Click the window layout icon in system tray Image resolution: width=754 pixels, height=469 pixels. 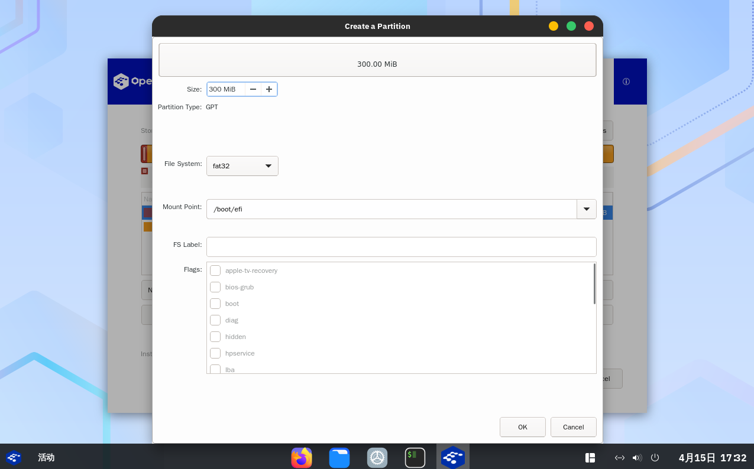590,457
